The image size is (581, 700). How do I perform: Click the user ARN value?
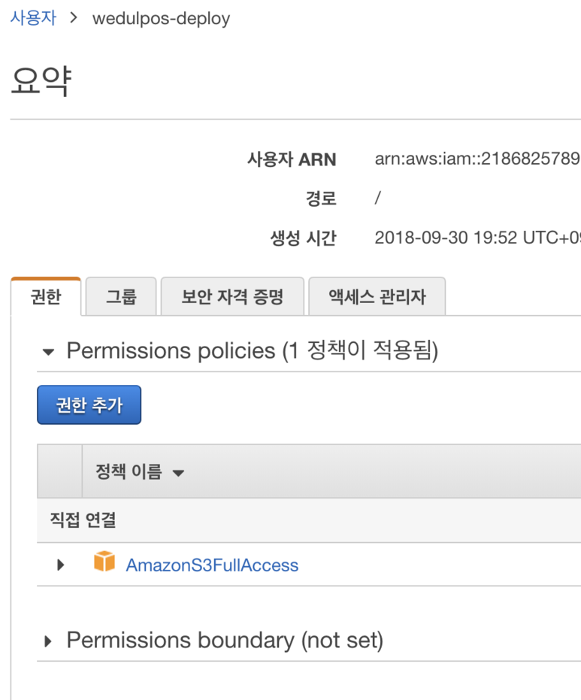point(477,159)
